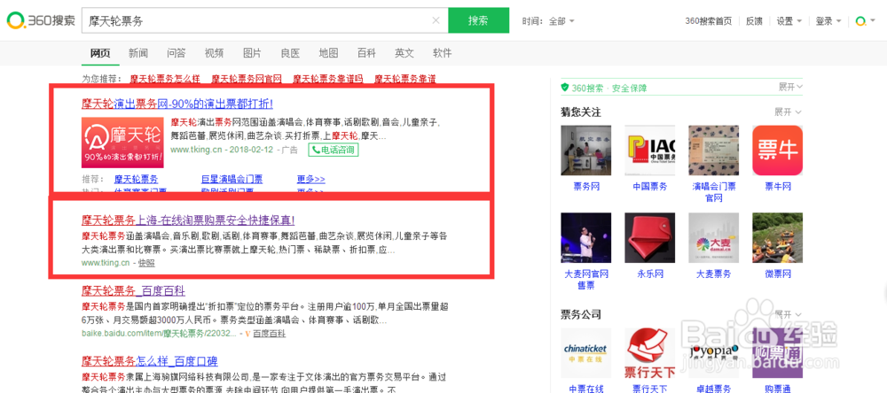Open the 微票网 thumbnail
The height and width of the screenshot is (393, 887).
click(777, 238)
